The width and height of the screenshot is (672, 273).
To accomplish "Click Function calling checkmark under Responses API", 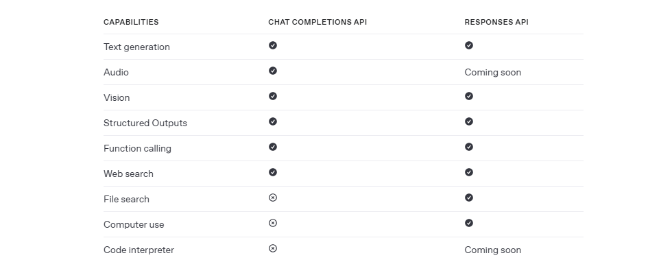I will (x=469, y=147).
